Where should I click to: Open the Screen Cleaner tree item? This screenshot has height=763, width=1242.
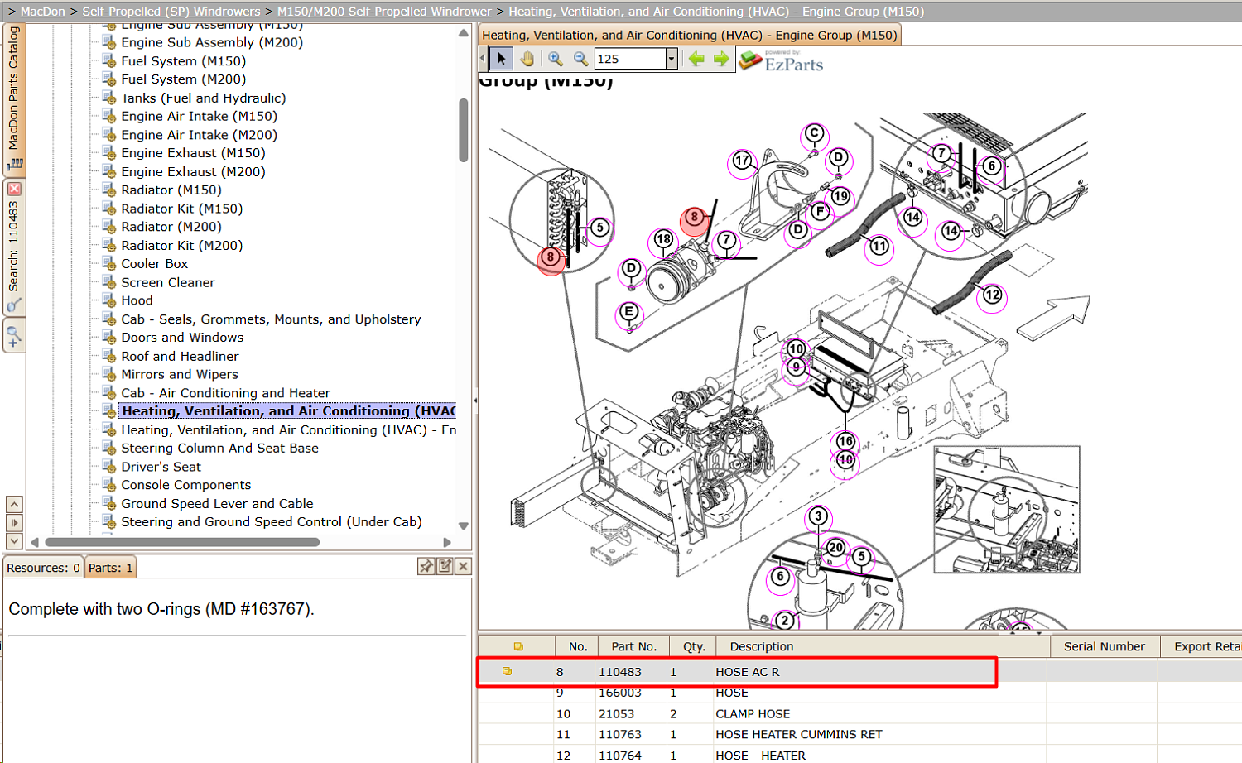[x=168, y=282]
